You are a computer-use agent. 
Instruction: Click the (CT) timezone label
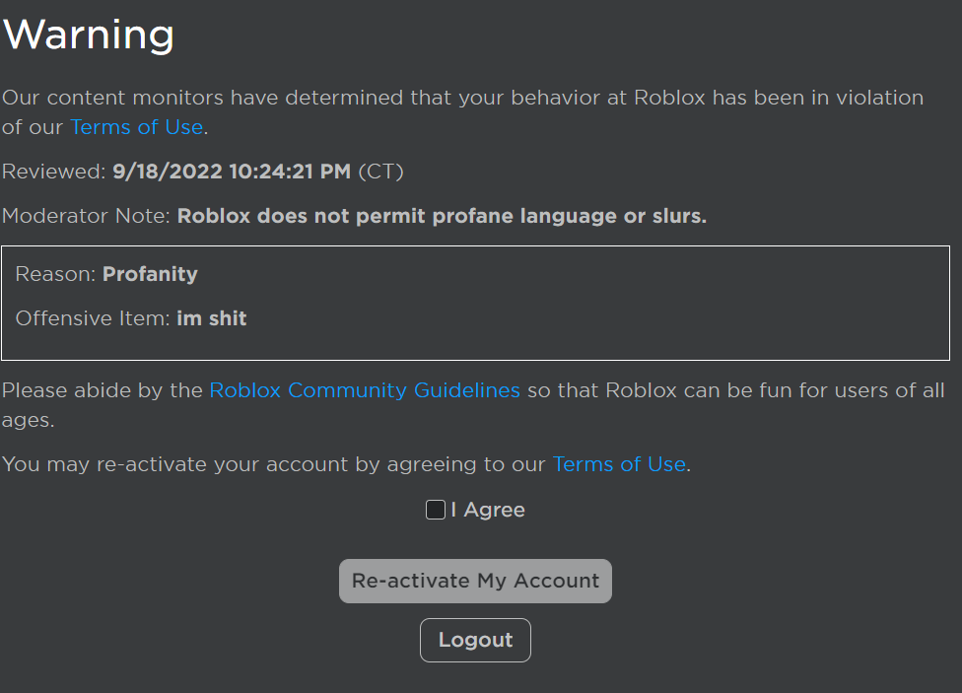coord(381,172)
